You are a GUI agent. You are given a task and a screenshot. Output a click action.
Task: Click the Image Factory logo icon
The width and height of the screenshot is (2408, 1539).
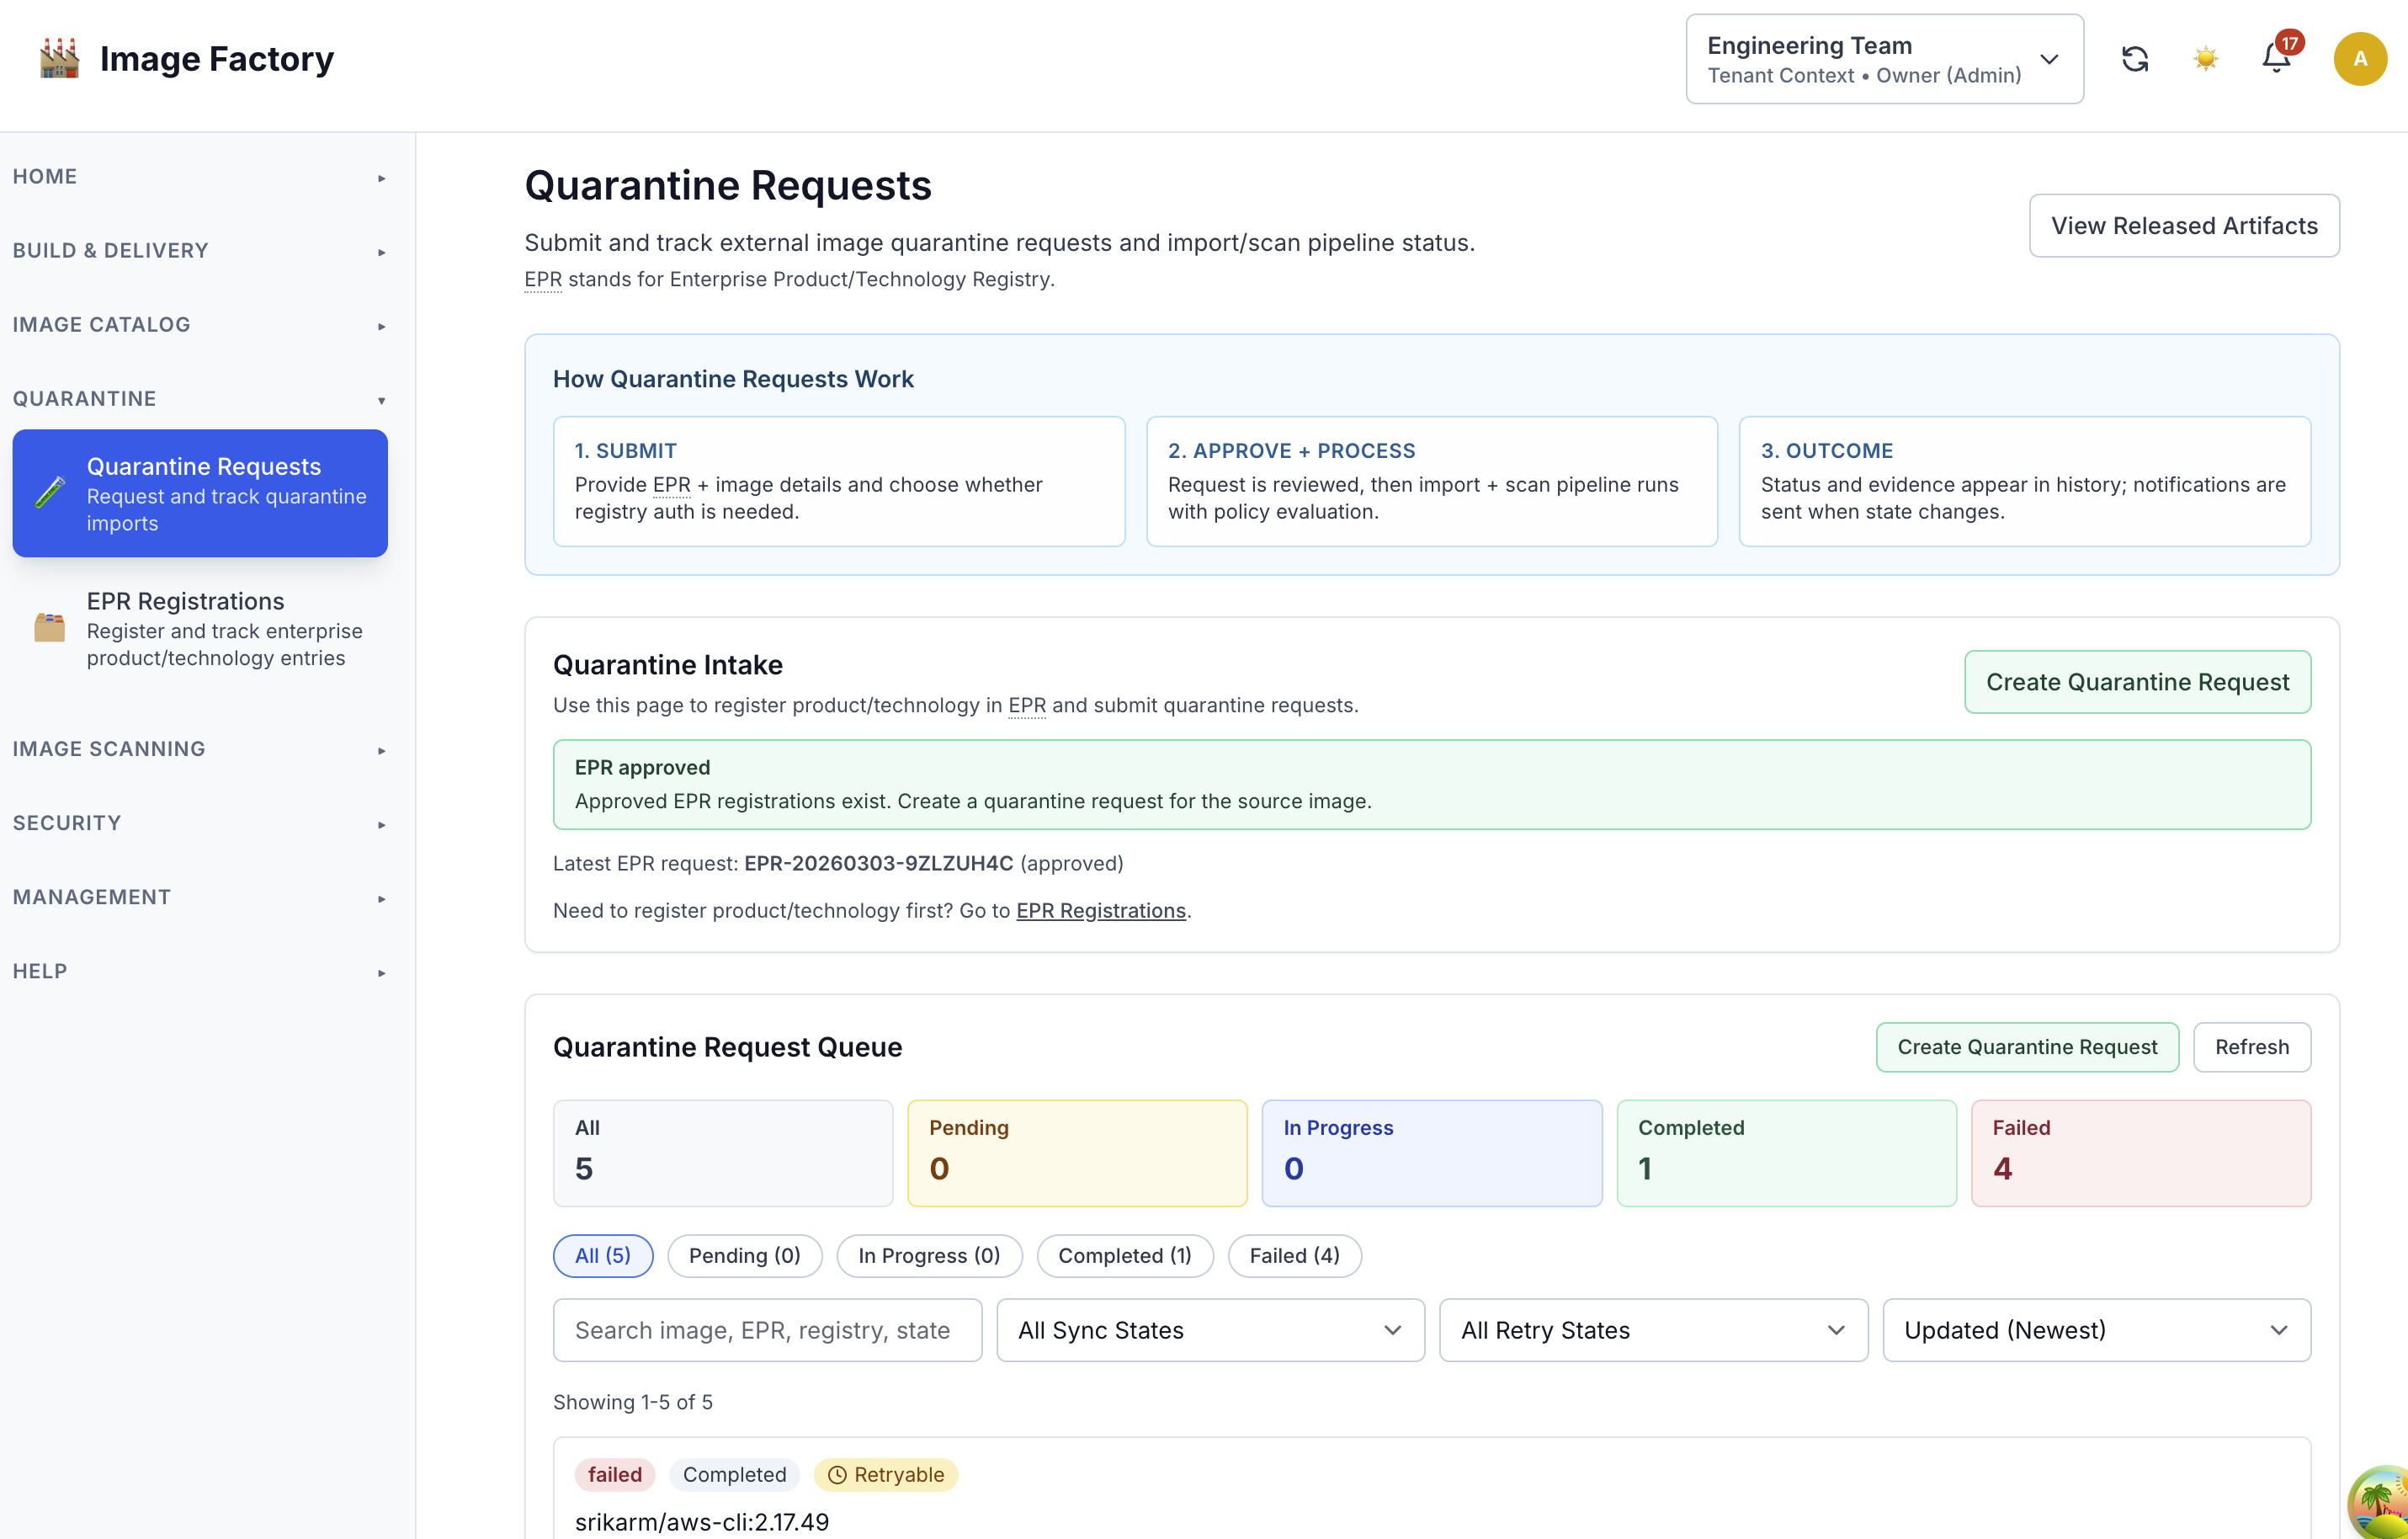click(x=57, y=58)
